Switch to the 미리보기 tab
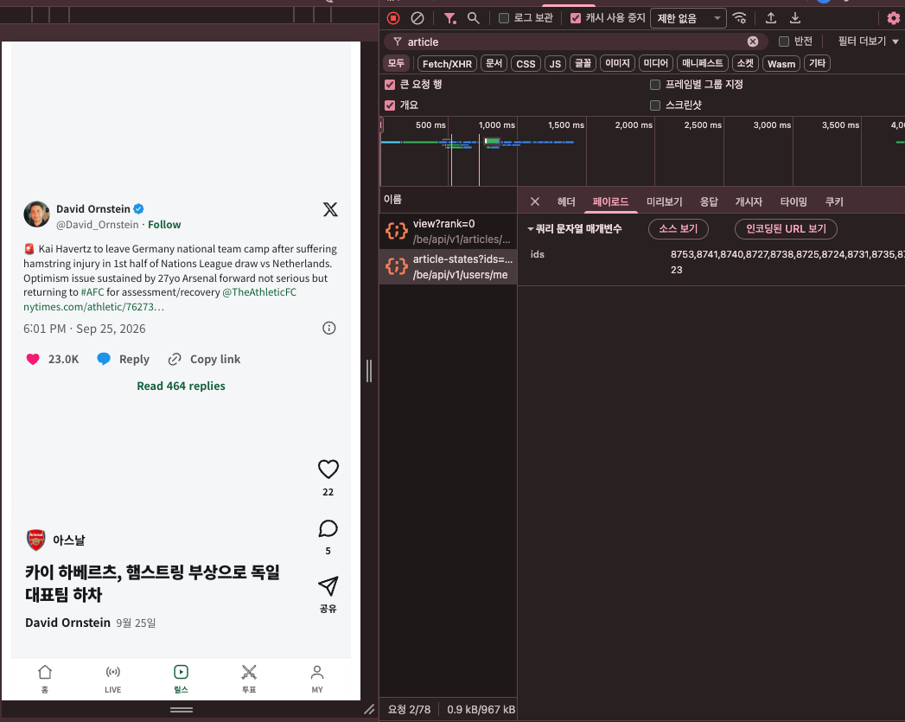The height and width of the screenshot is (722, 905). tap(665, 202)
